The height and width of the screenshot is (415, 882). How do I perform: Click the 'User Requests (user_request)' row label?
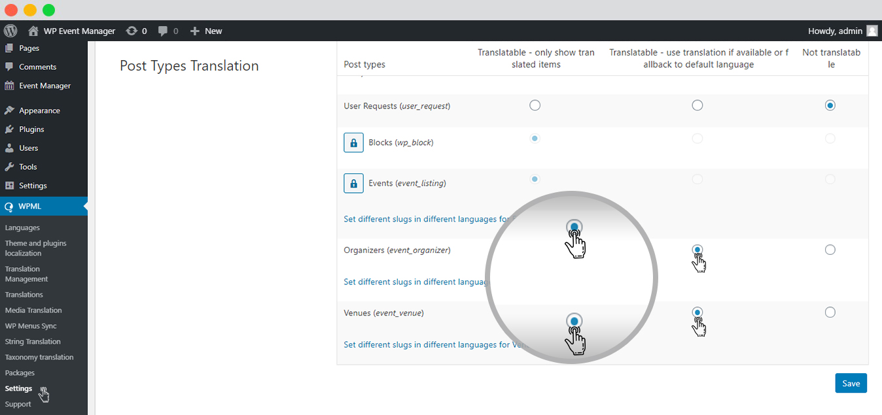pyautogui.click(x=397, y=106)
